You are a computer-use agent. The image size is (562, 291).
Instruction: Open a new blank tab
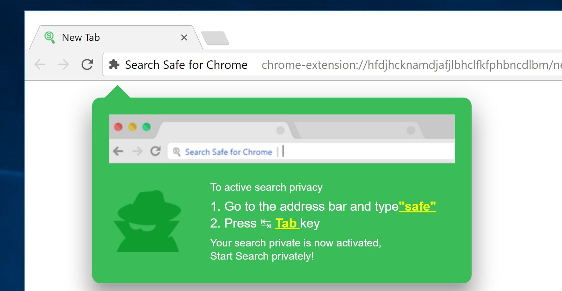[215, 38]
